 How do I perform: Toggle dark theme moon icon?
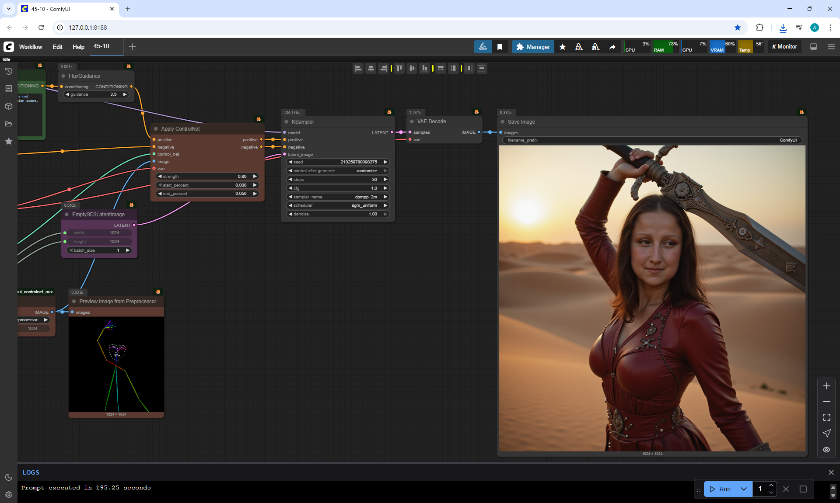8,477
